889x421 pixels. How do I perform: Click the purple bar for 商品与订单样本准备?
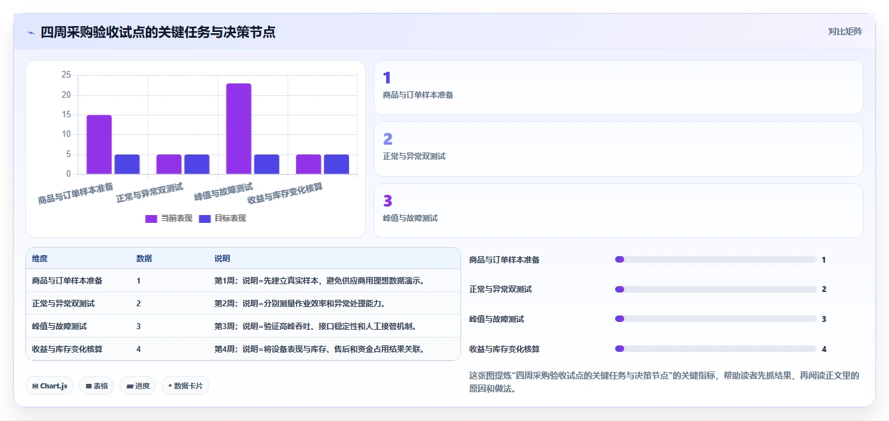99,145
